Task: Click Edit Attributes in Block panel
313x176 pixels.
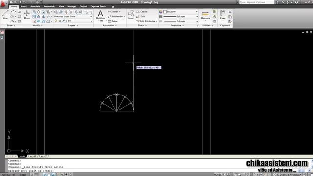Action: (x=146, y=21)
